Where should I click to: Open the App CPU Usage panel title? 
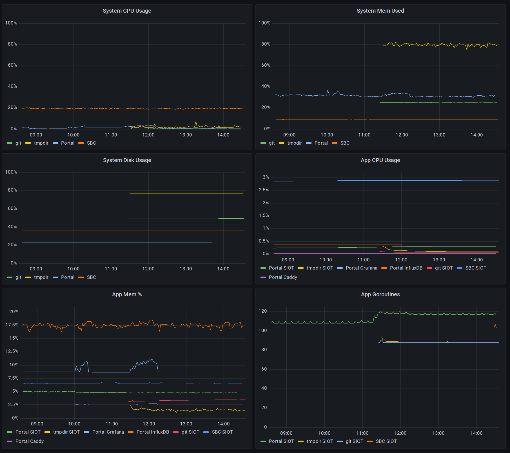coord(380,160)
